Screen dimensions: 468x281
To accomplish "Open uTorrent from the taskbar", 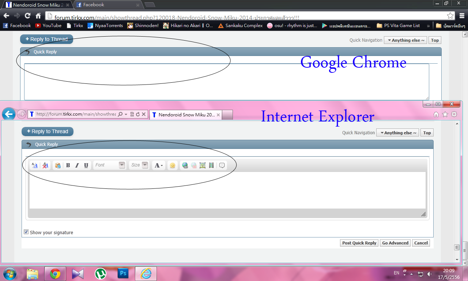I will pyautogui.click(x=101, y=273).
